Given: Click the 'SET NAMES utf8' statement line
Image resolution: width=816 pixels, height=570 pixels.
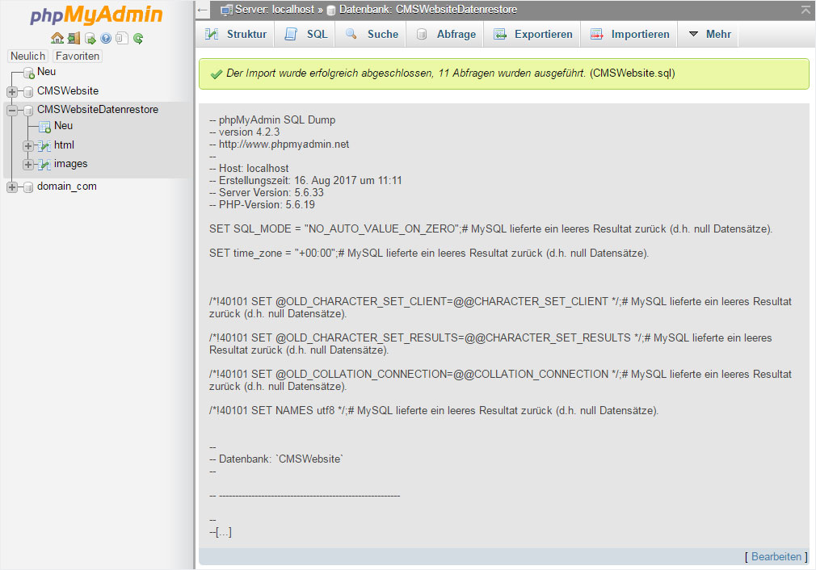Looking at the screenshot, I should coord(434,410).
